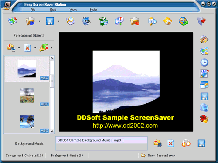
Task: Click the window shortcut arrow icon
Action: click(204, 85)
